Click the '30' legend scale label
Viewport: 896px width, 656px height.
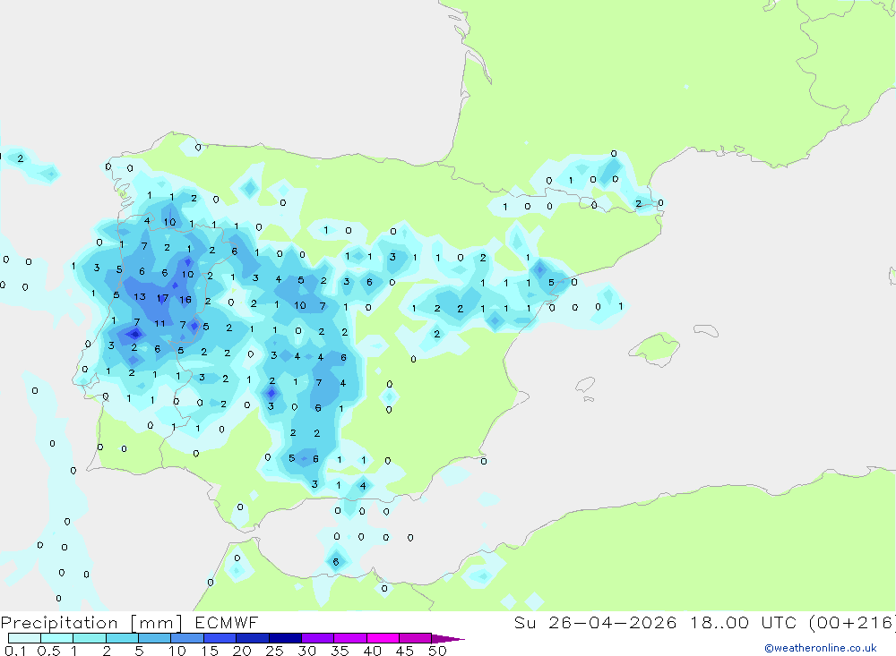click(306, 651)
